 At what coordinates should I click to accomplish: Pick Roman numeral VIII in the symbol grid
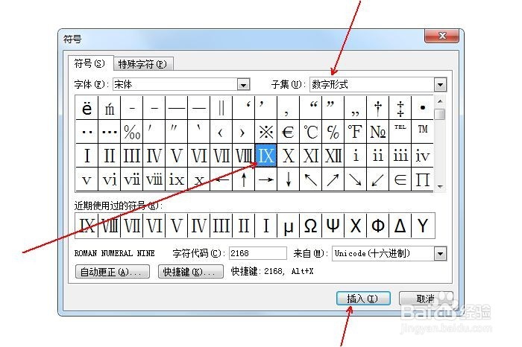(x=244, y=156)
